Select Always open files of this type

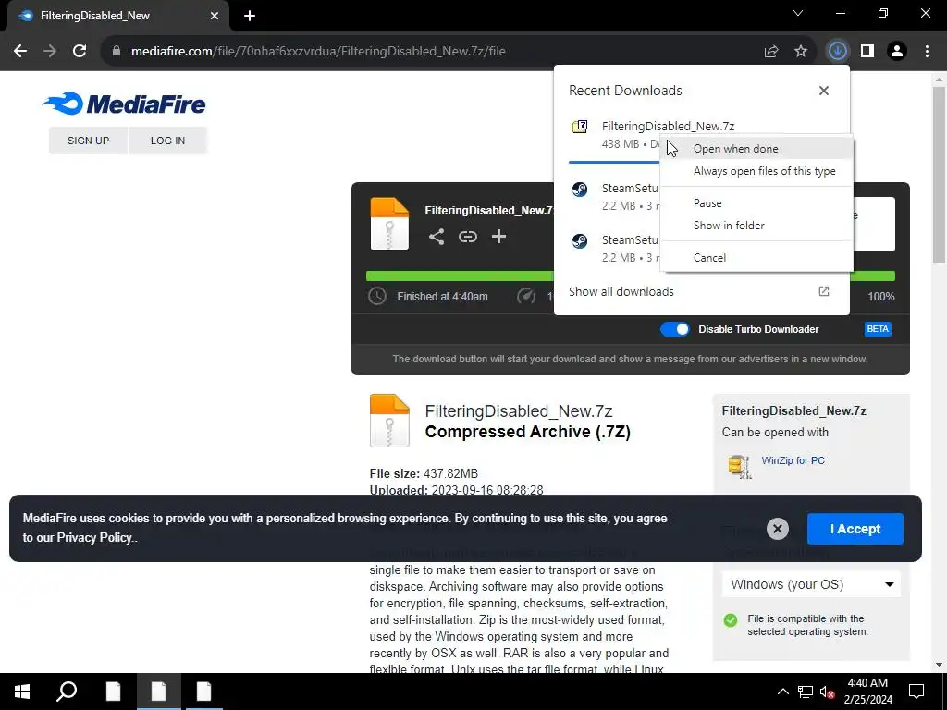point(756,171)
